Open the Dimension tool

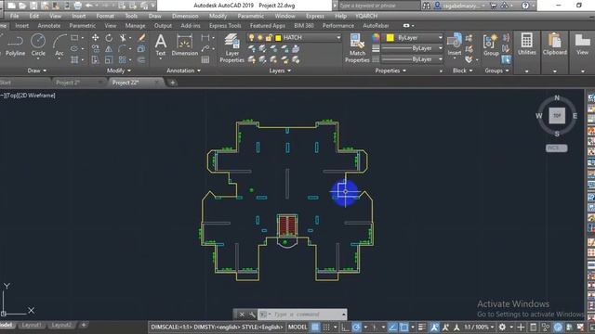pyautogui.click(x=185, y=45)
